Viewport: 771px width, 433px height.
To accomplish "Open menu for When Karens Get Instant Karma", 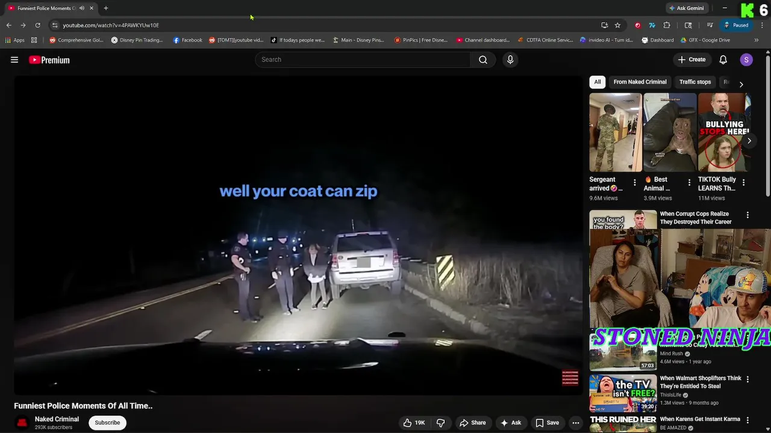I will 748,420.
